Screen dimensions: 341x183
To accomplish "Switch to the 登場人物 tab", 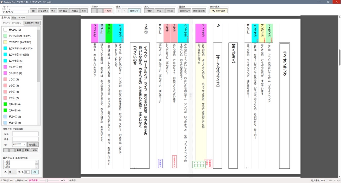I will pyautogui.click(x=6, y=18).
